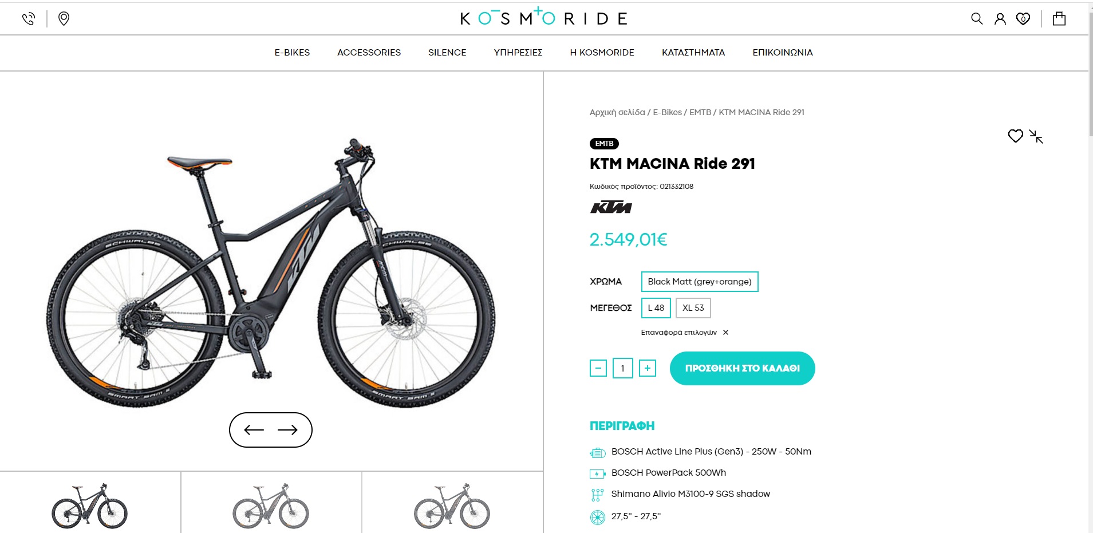The height and width of the screenshot is (533, 1093).
Task: Click the compare arrows icon
Action: (1036, 136)
